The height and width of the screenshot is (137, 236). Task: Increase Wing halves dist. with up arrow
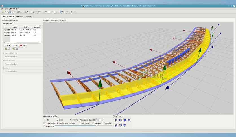pyautogui.click(x=102, y=119)
